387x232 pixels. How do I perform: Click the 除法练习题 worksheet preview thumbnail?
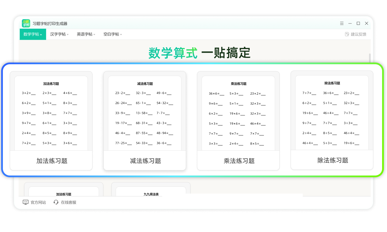(332, 112)
